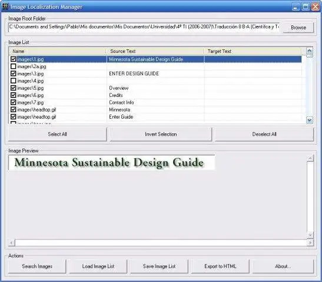Click the Image Localization Manager title bar icon

click(x=5, y=6)
